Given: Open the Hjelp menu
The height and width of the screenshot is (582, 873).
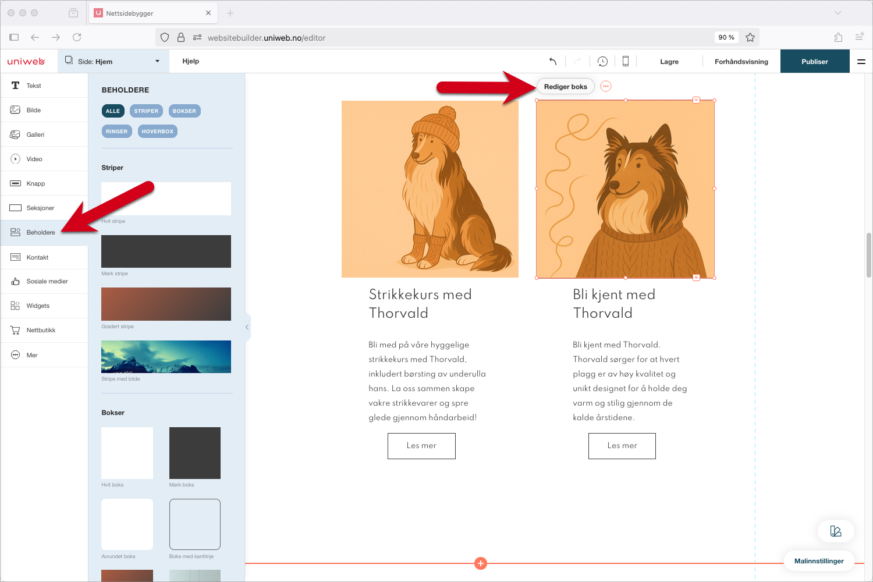Looking at the screenshot, I should [191, 61].
